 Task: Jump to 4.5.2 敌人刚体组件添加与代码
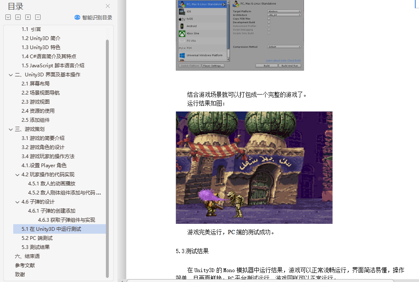[65, 193]
